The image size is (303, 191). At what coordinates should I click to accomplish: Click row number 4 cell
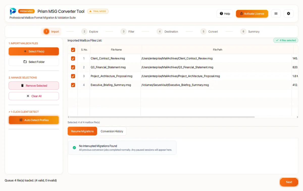(84, 85)
